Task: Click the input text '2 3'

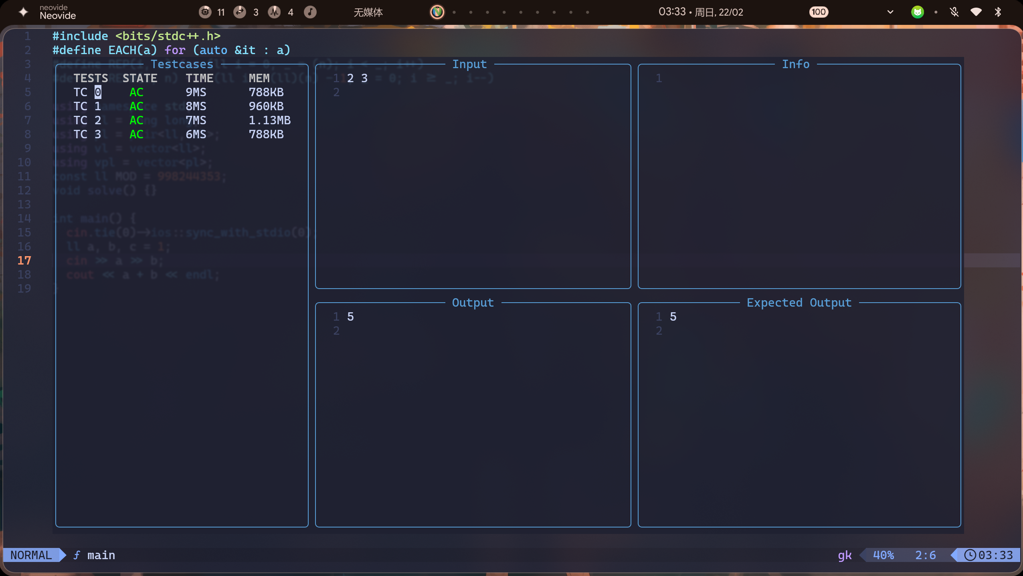Action: tap(357, 78)
